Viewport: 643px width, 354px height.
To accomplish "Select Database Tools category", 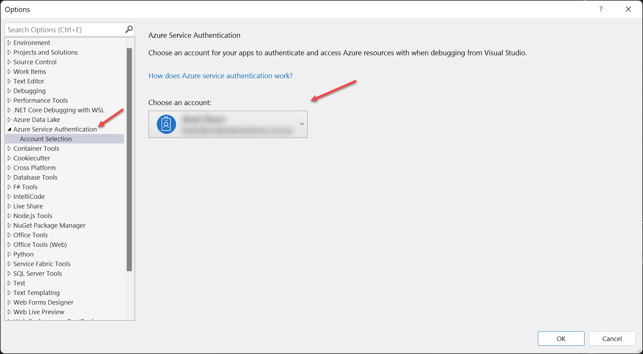I will click(x=35, y=177).
